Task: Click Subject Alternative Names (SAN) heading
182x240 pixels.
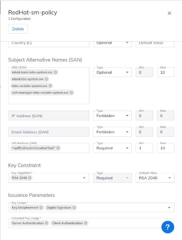Action: [45, 60]
